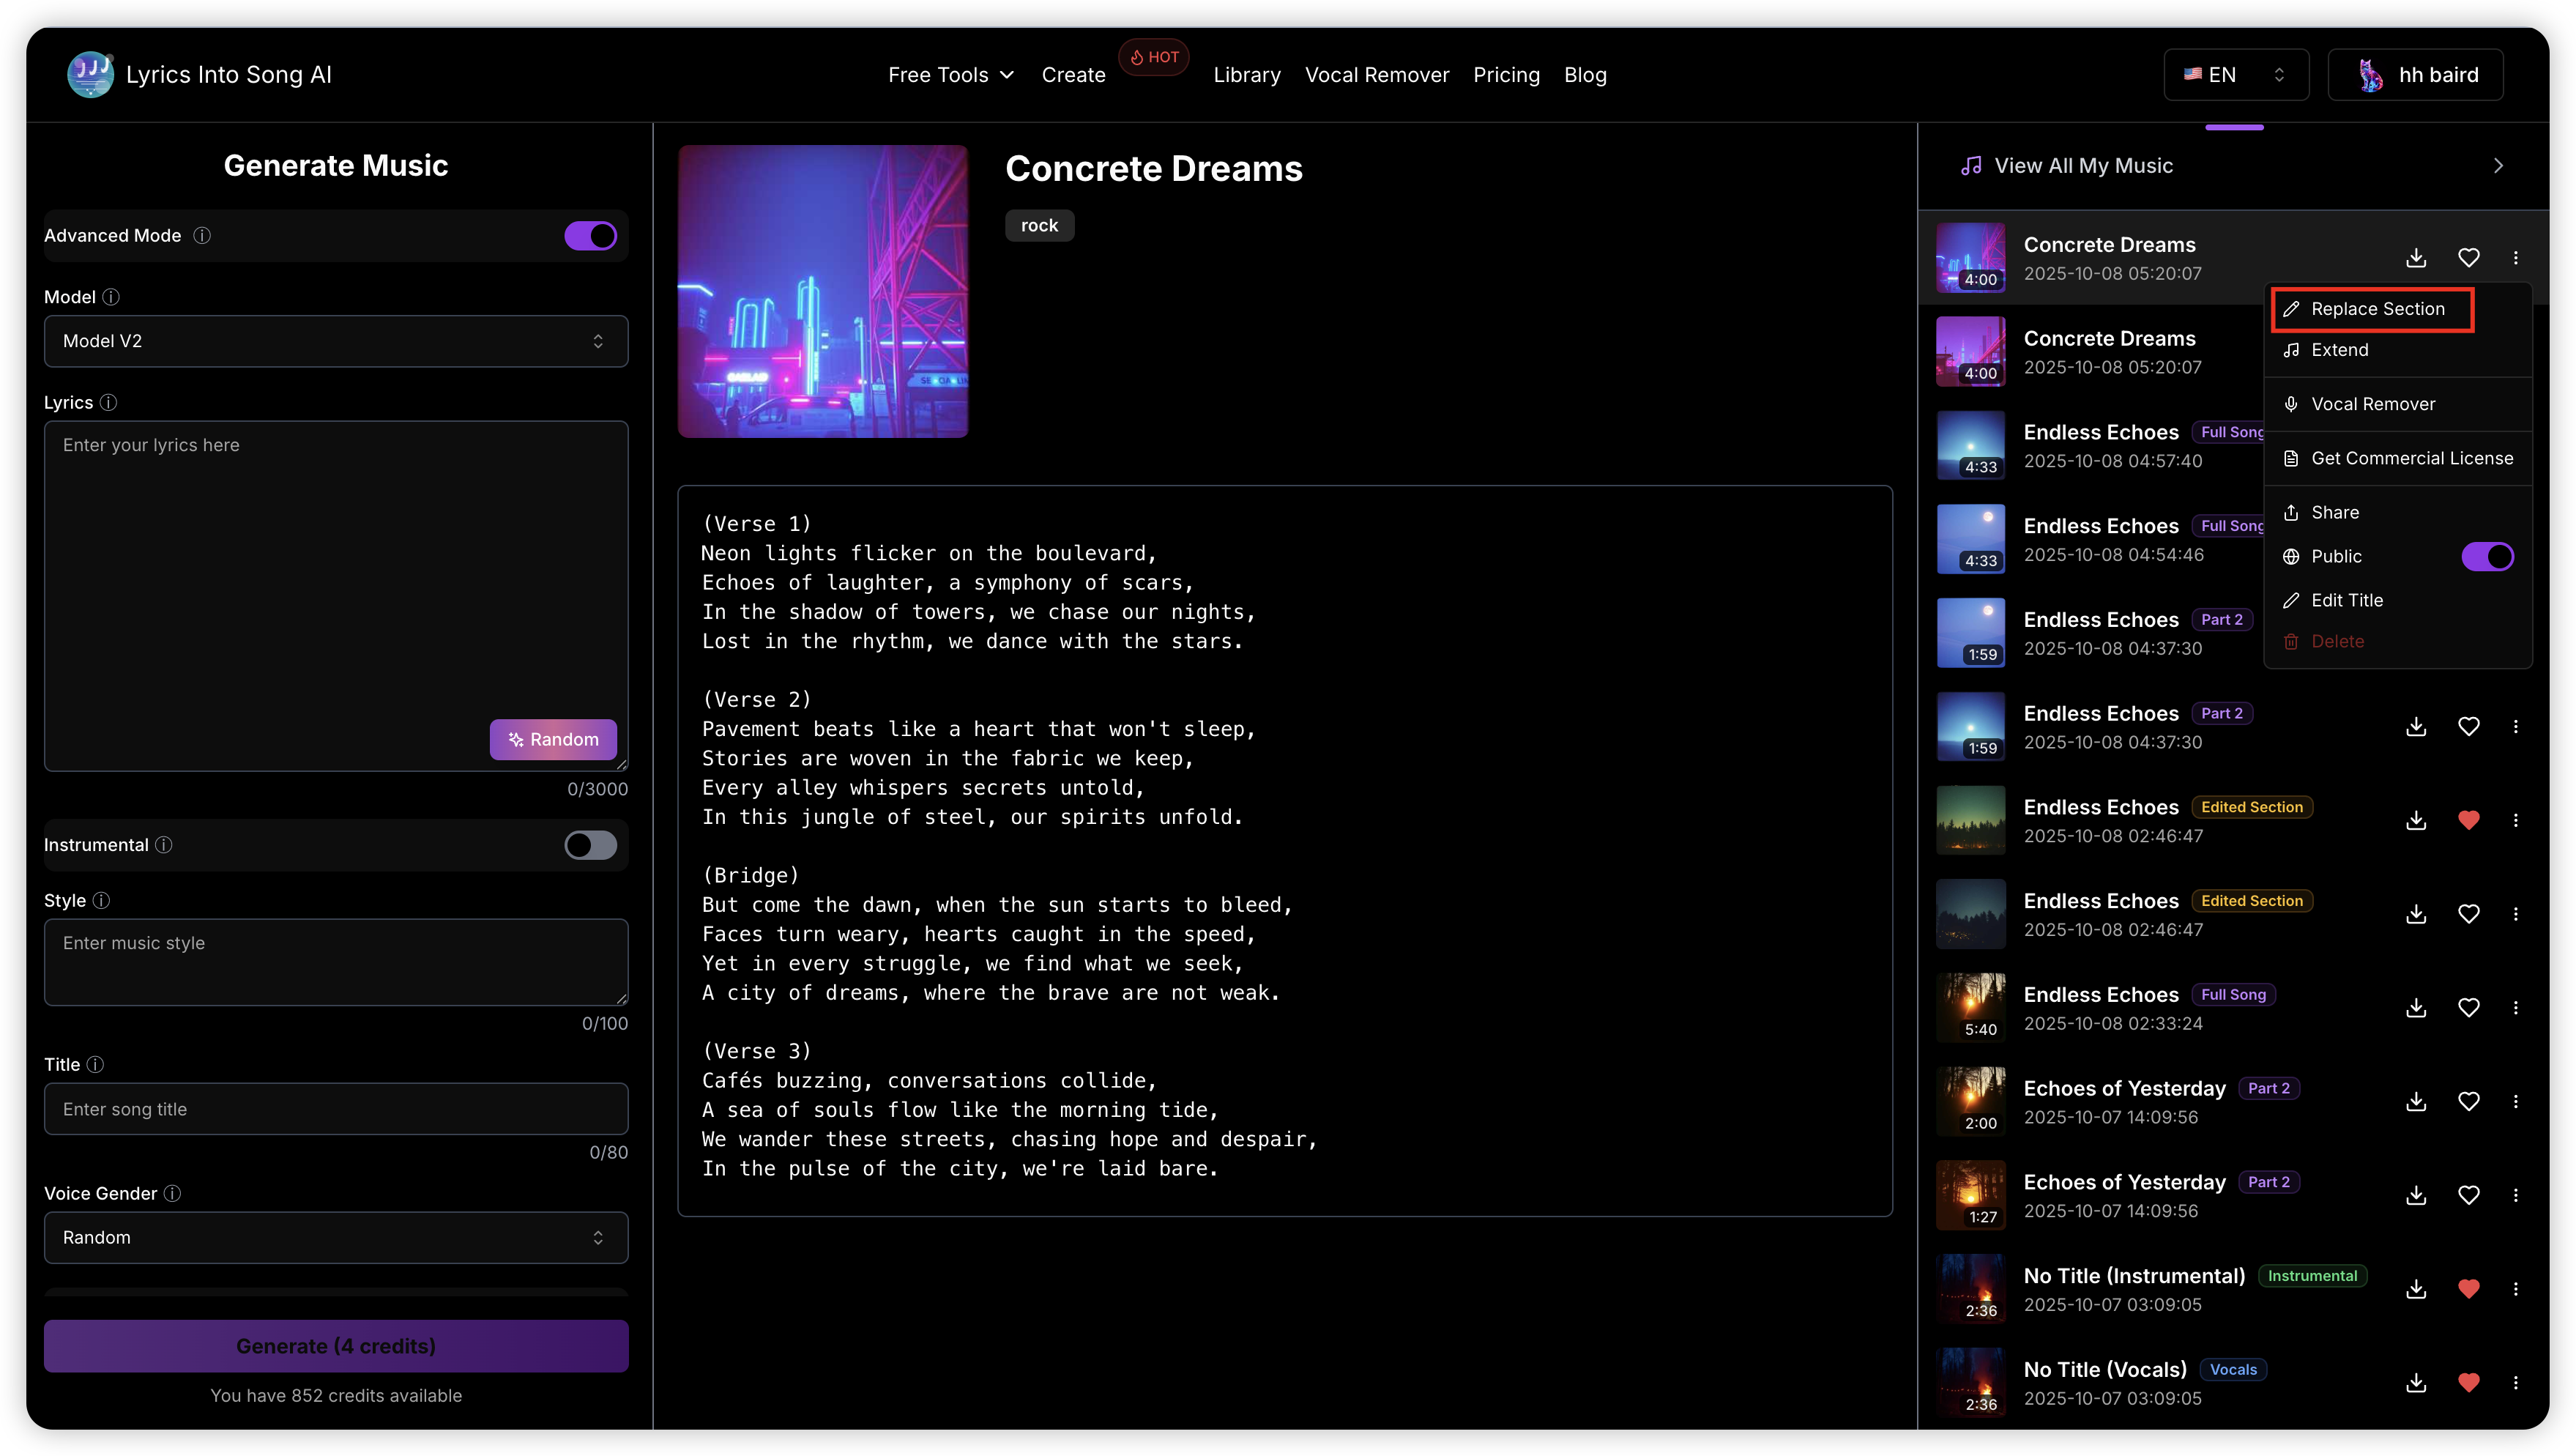Click the Advanced Mode info icon
This screenshot has width=2576, height=1456.
coord(202,236)
